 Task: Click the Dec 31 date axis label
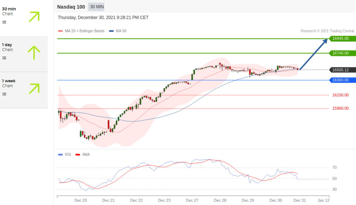coord(300,200)
